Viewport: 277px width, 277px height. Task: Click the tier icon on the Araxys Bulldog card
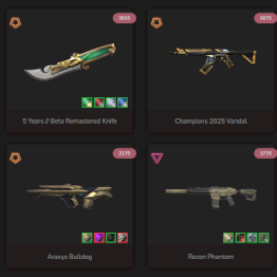click(x=15, y=158)
